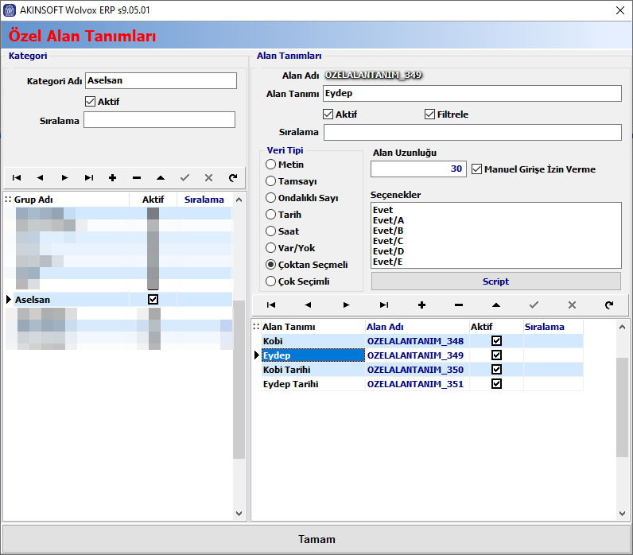Click edit (up triangle) icon in Alan Tanımları navigator

click(x=496, y=305)
